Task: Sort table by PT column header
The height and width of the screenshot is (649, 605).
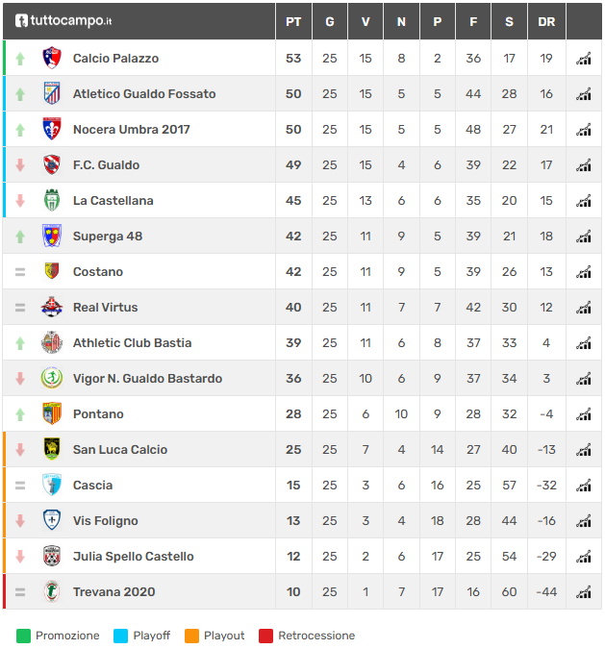Action: [293, 21]
